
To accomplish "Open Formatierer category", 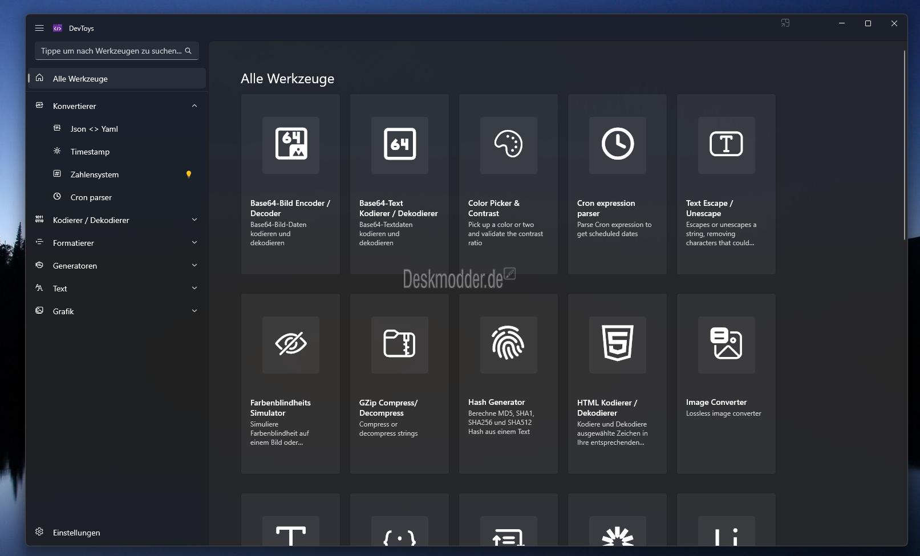I will click(117, 243).
